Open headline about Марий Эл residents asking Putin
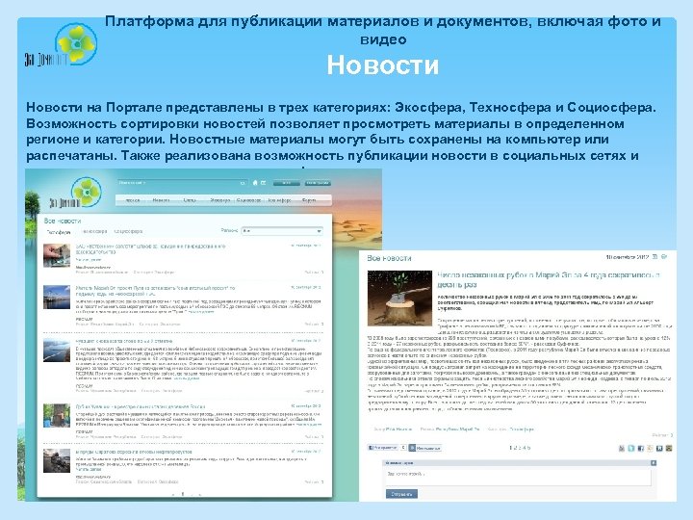This screenshot has width=693, height=520. coord(156,291)
